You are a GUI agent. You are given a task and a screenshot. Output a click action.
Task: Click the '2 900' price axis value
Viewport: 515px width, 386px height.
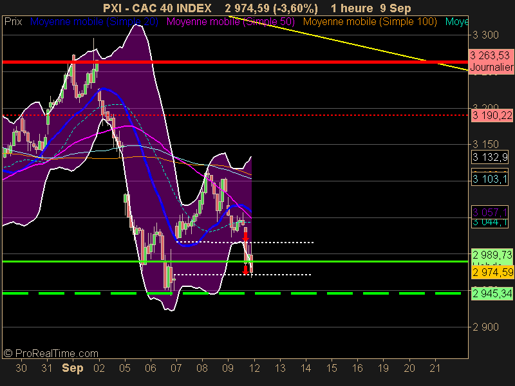pos(485,327)
